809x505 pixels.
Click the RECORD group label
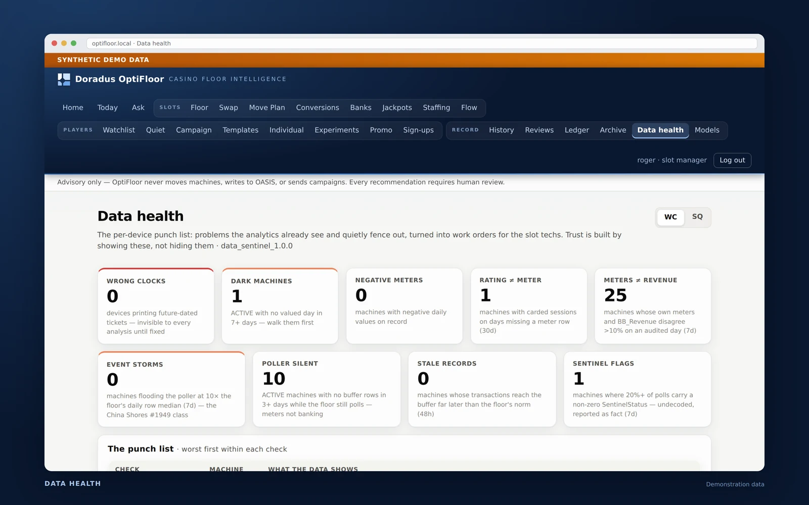click(x=465, y=130)
